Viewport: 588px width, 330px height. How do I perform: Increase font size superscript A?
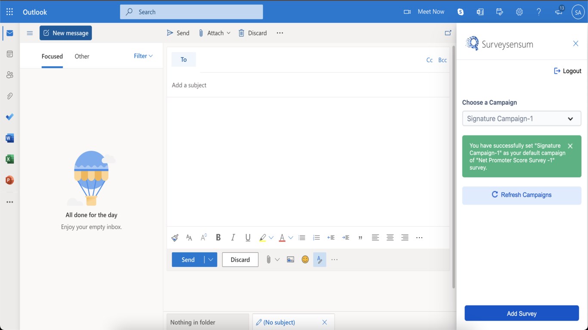(x=204, y=238)
